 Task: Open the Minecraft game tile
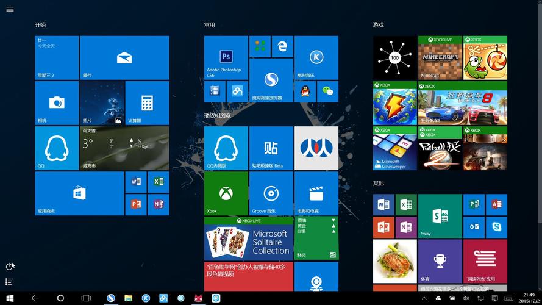click(x=440, y=57)
